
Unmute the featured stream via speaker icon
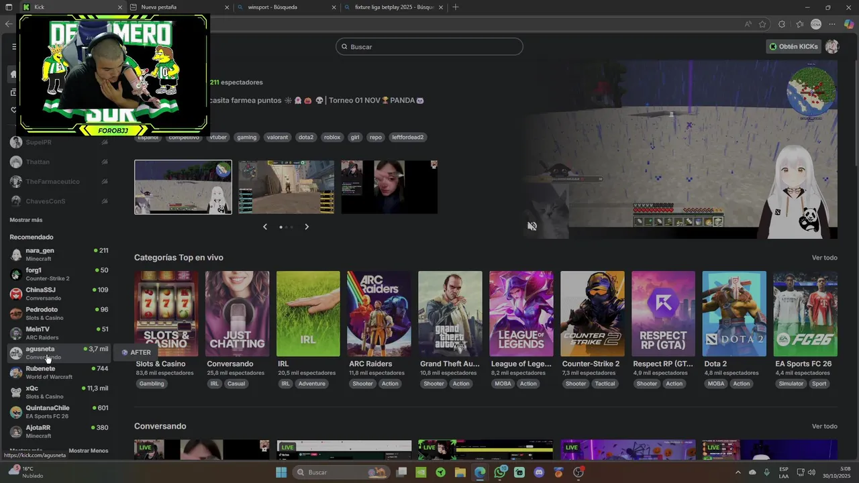[x=532, y=227]
